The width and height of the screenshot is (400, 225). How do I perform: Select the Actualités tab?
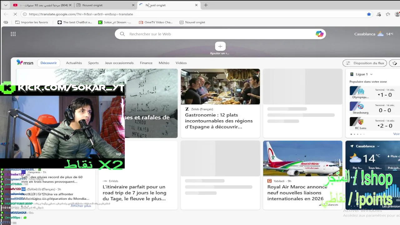tap(74, 63)
